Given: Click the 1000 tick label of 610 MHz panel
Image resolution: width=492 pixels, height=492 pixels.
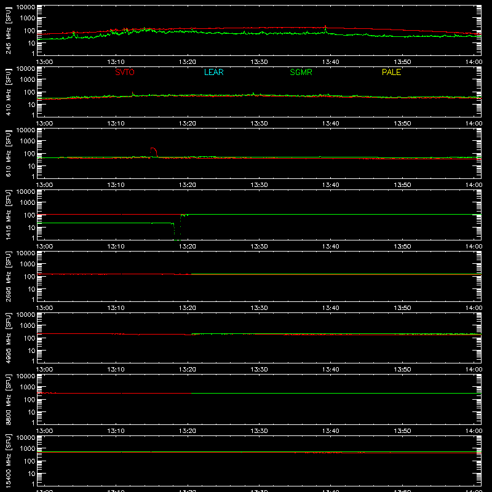Looking at the screenshot, I should tap(28, 141).
